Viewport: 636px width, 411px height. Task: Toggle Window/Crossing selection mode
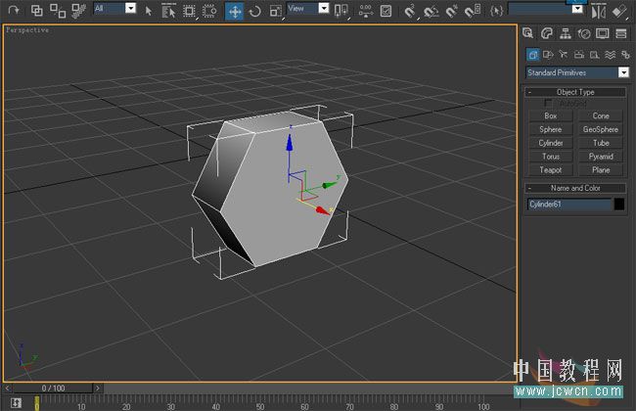(x=209, y=11)
